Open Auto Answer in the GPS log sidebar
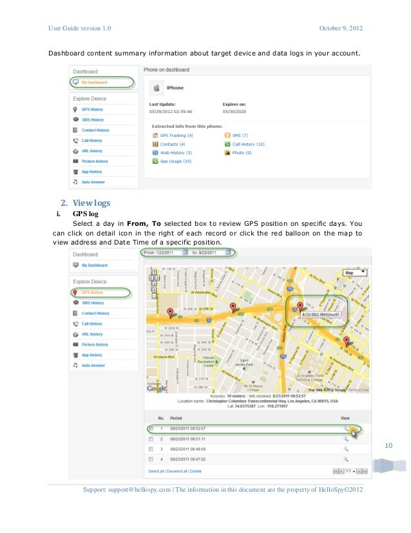Screen dimensions: 411x533 93,365
